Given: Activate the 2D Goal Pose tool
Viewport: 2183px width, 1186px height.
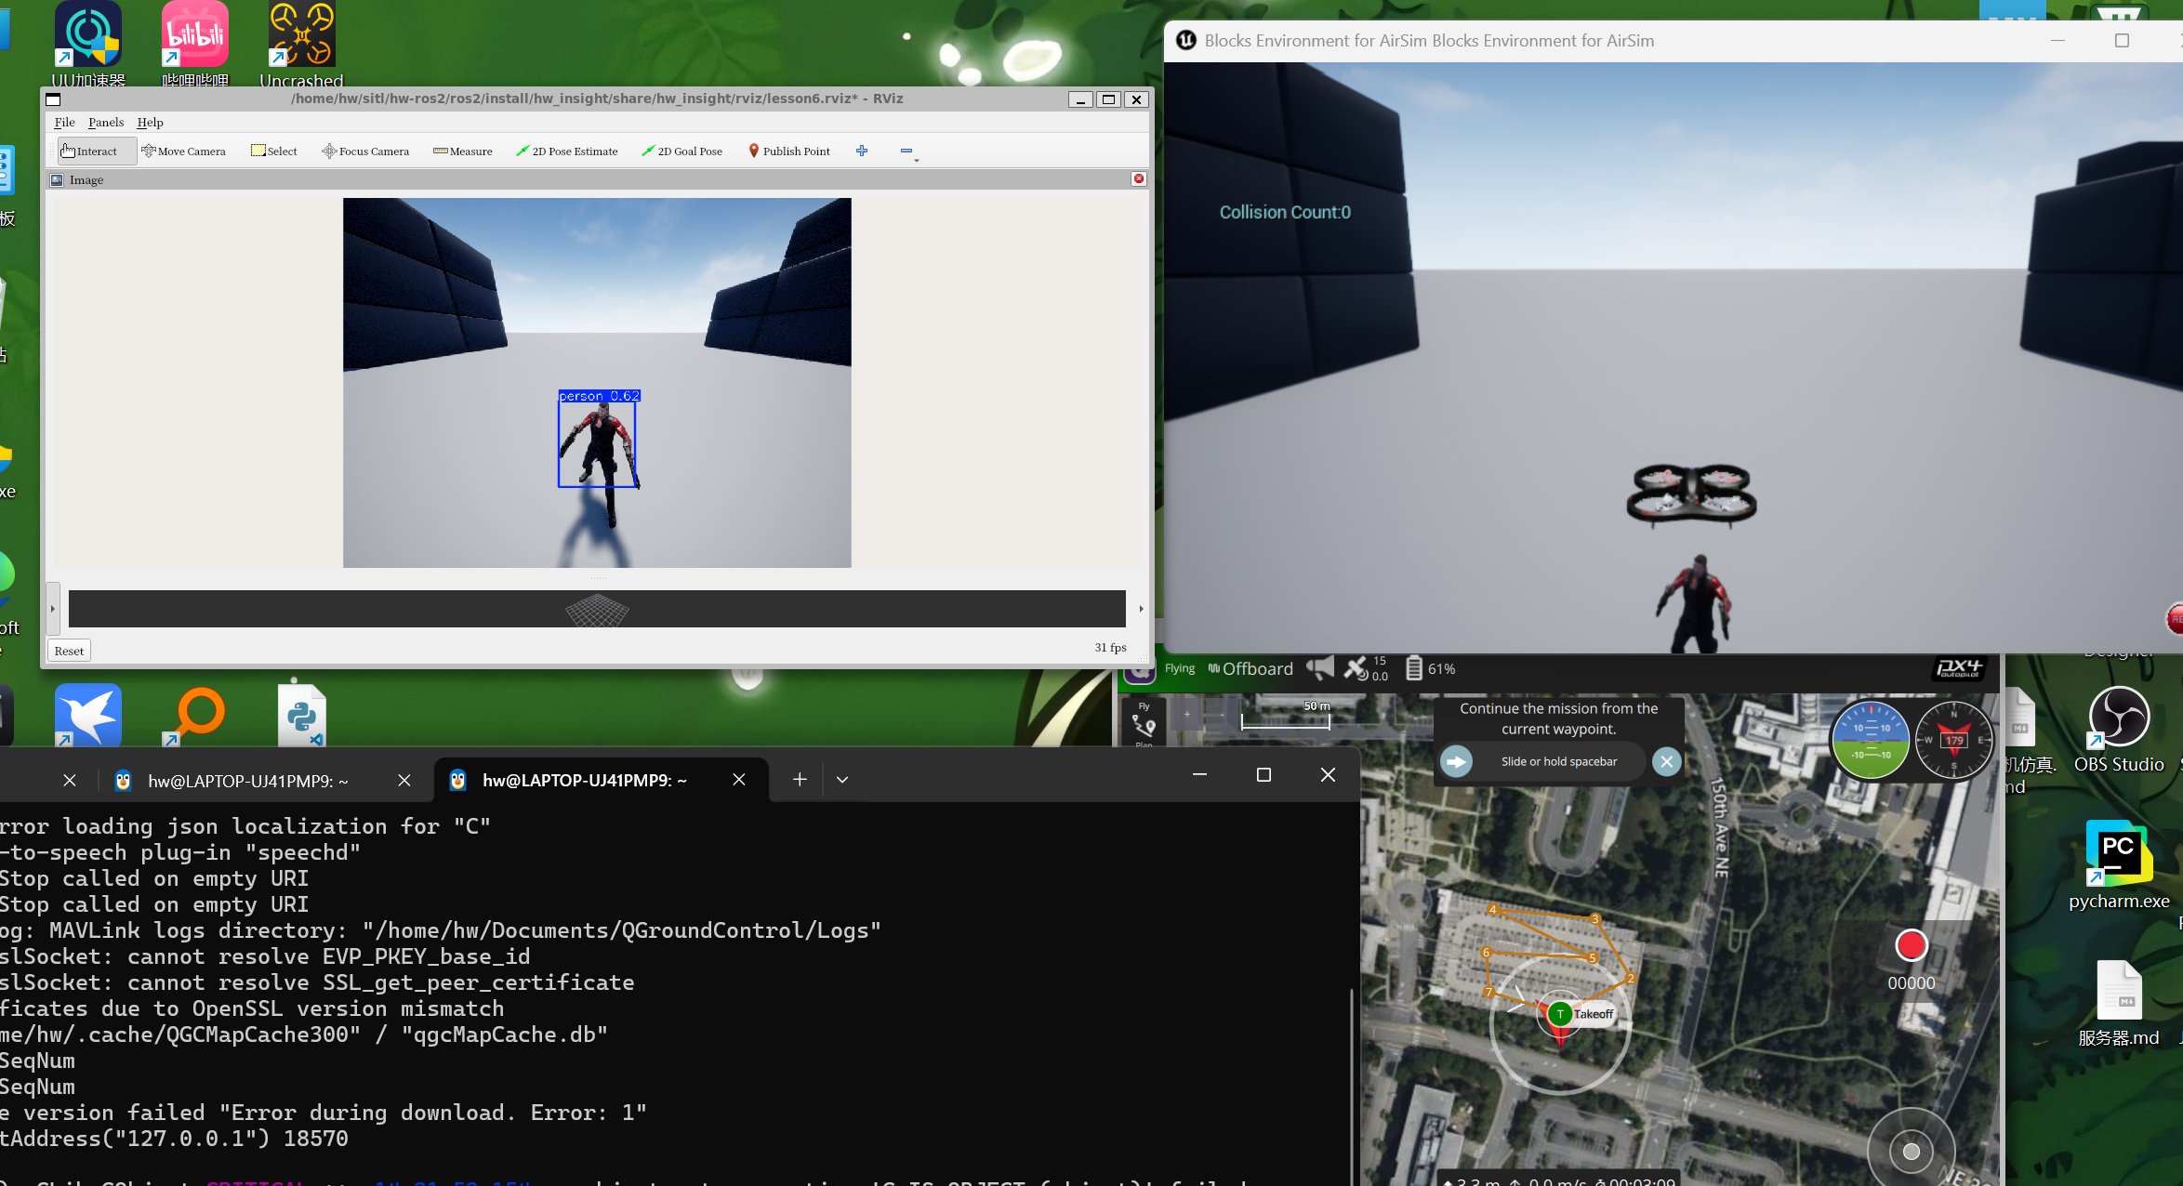Looking at the screenshot, I should [x=682, y=152].
